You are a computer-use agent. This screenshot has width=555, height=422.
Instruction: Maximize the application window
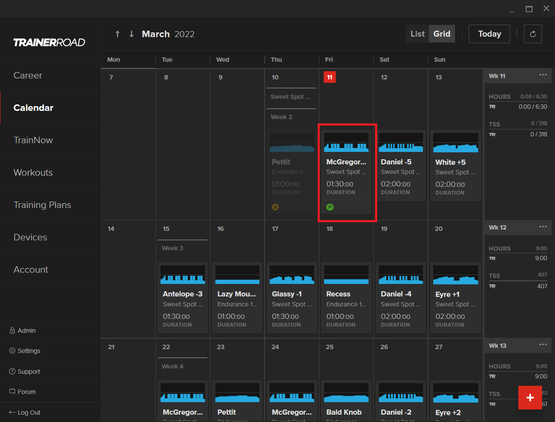[529, 9]
